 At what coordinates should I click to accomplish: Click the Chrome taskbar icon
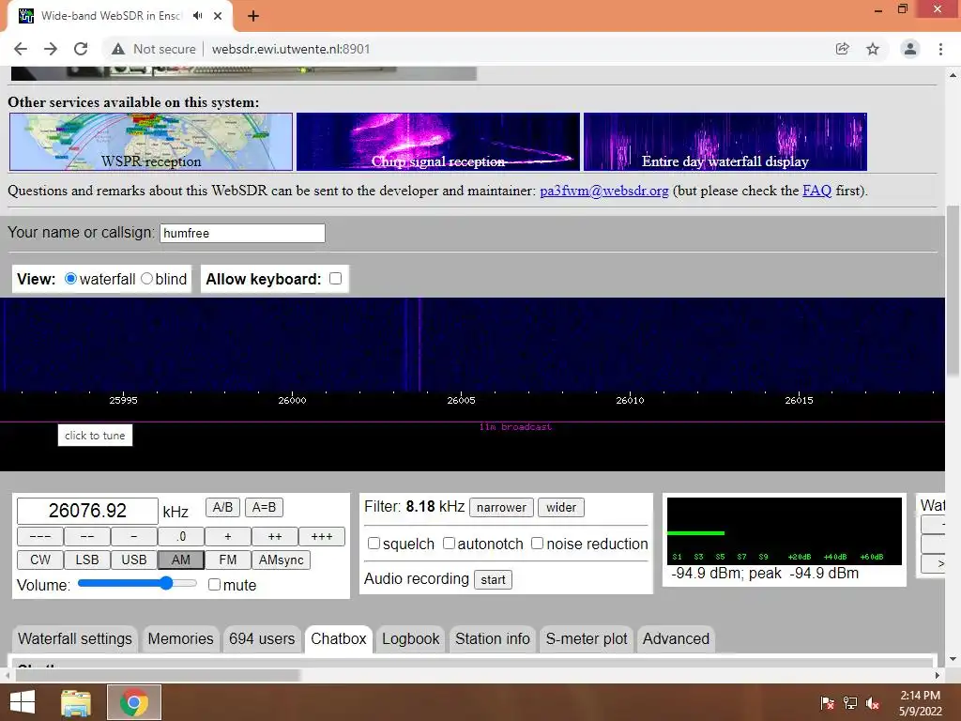point(134,702)
